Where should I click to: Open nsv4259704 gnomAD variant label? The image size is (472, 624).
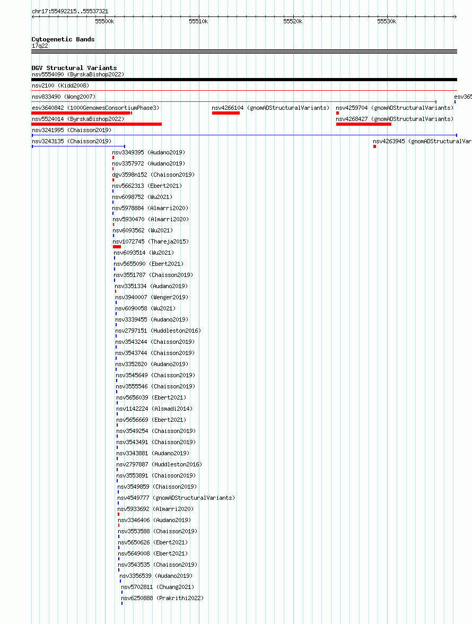click(395, 108)
